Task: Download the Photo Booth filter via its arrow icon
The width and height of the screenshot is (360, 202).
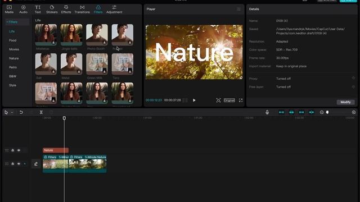Action: (105, 43)
